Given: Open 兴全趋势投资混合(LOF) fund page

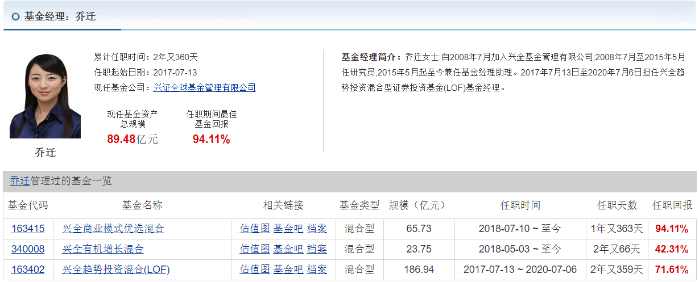Looking at the screenshot, I should [x=116, y=269].
